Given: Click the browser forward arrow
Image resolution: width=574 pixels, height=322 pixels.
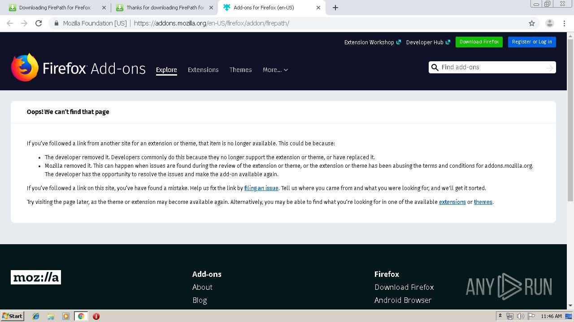Looking at the screenshot, I should pos(24,23).
